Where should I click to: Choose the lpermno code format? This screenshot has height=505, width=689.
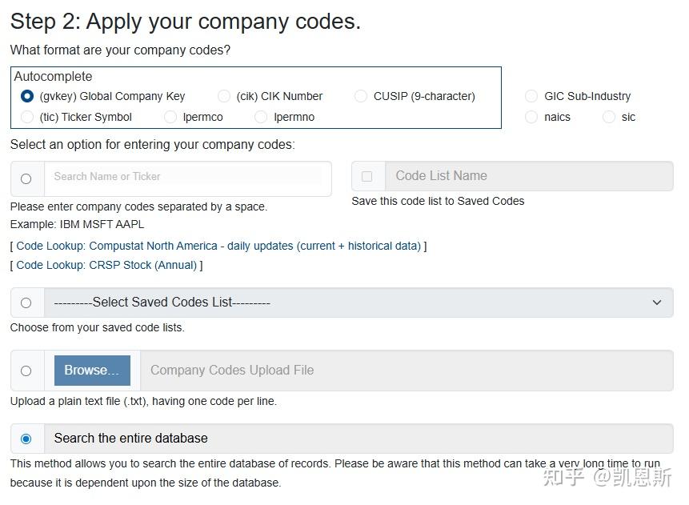coord(261,117)
